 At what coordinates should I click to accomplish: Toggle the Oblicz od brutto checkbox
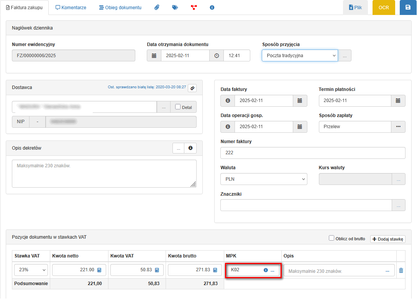[x=332, y=238]
